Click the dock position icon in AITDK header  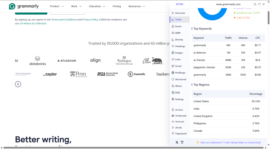255,4
